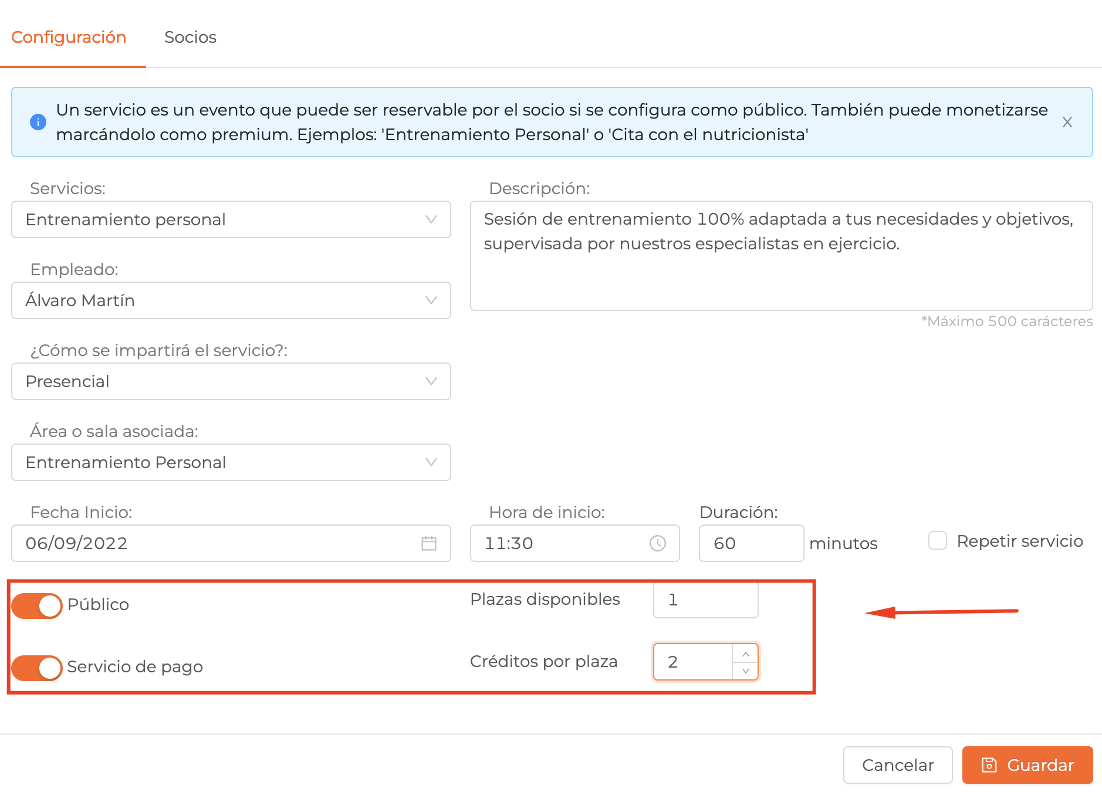Click the Fecha Inicio date field
This screenshot has height=792, width=1102.
(231, 543)
